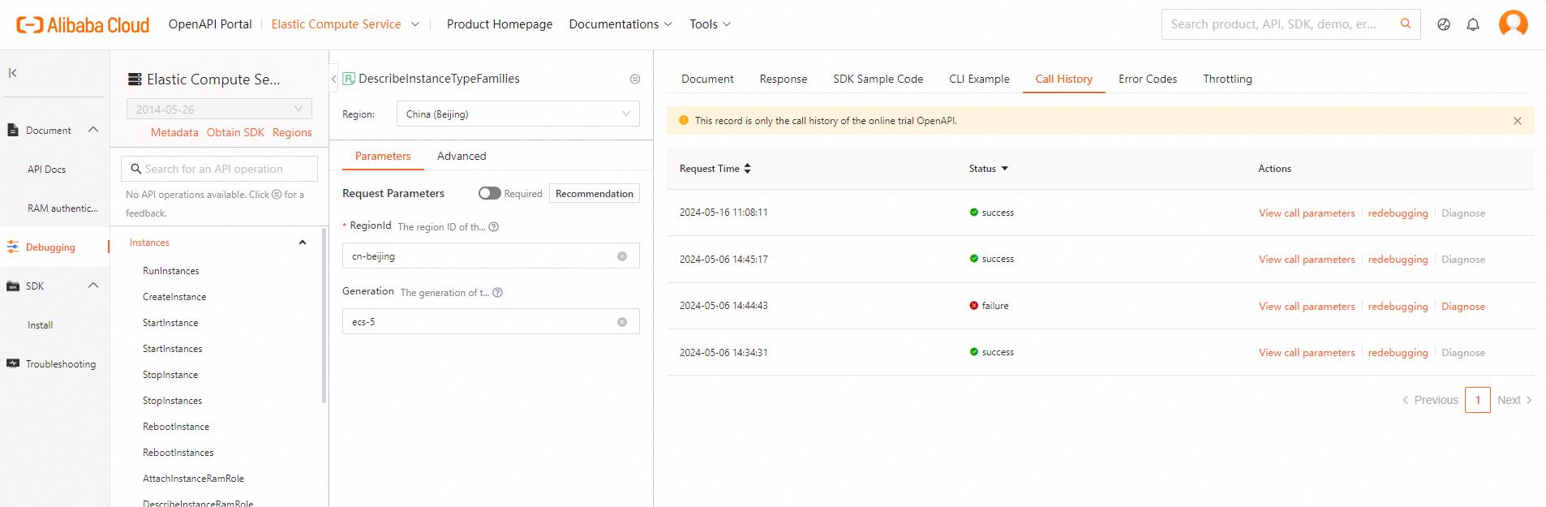1546x507 pixels.
Task: Collapse the left sidebar with the arrow icon
Action: pyautogui.click(x=13, y=73)
